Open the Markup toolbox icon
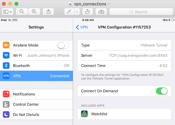This screenshot has height=125, width=175. (x=101, y=12)
